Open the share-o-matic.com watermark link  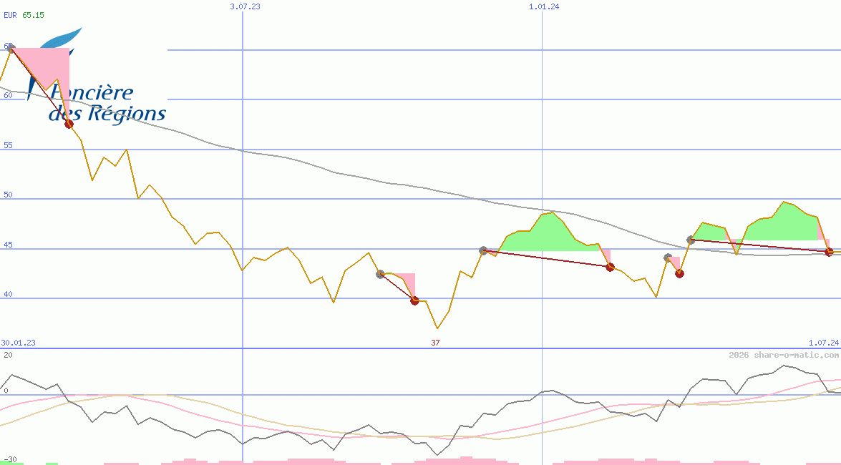[784, 355]
